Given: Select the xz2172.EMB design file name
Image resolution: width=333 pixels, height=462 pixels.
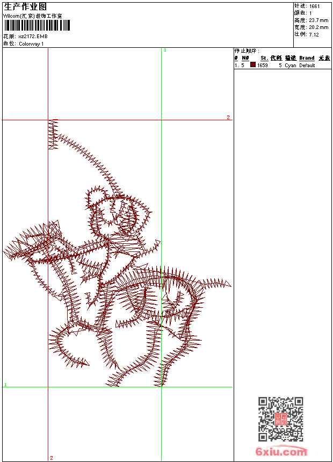Looking at the screenshot, I should pos(33,37).
